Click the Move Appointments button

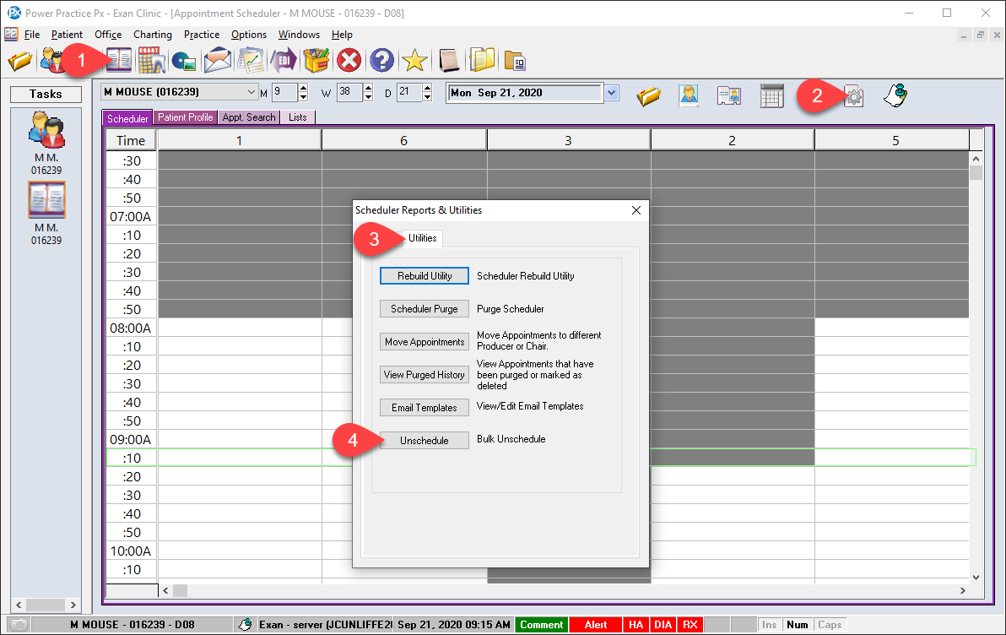[x=424, y=342]
